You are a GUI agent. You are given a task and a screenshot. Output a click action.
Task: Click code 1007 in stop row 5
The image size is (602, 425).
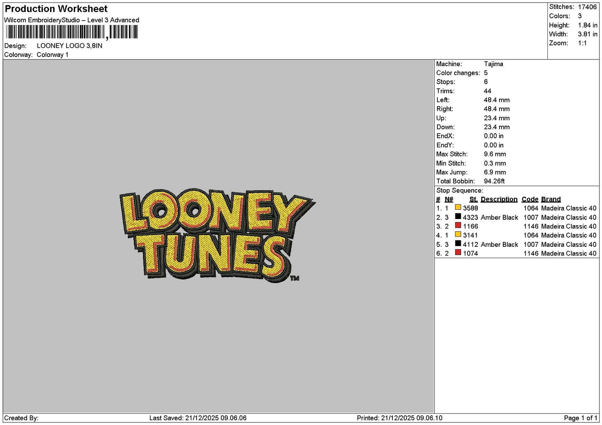pyautogui.click(x=531, y=244)
